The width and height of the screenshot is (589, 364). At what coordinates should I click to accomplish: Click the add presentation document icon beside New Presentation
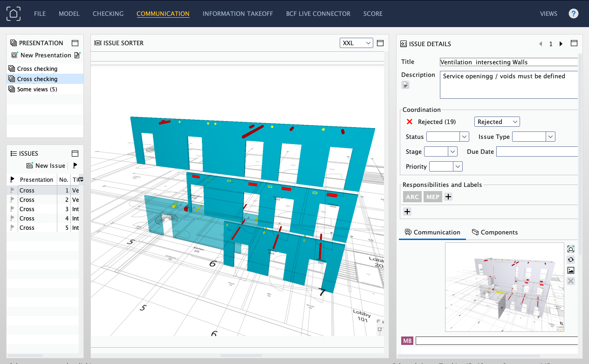tap(77, 55)
